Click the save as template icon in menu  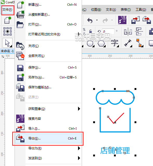(20, 87)
